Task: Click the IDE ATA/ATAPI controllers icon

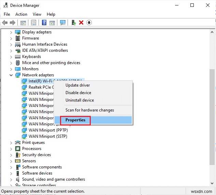Action: coord(18,51)
